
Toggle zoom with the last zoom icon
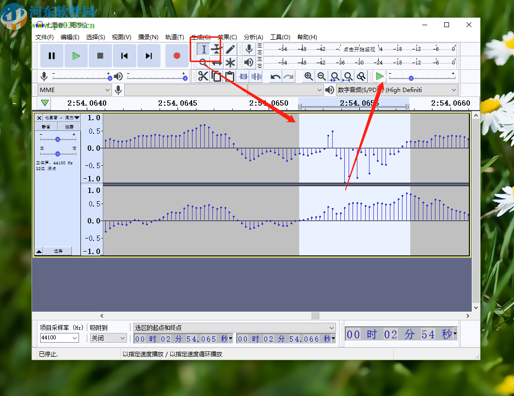(x=361, y=77)
